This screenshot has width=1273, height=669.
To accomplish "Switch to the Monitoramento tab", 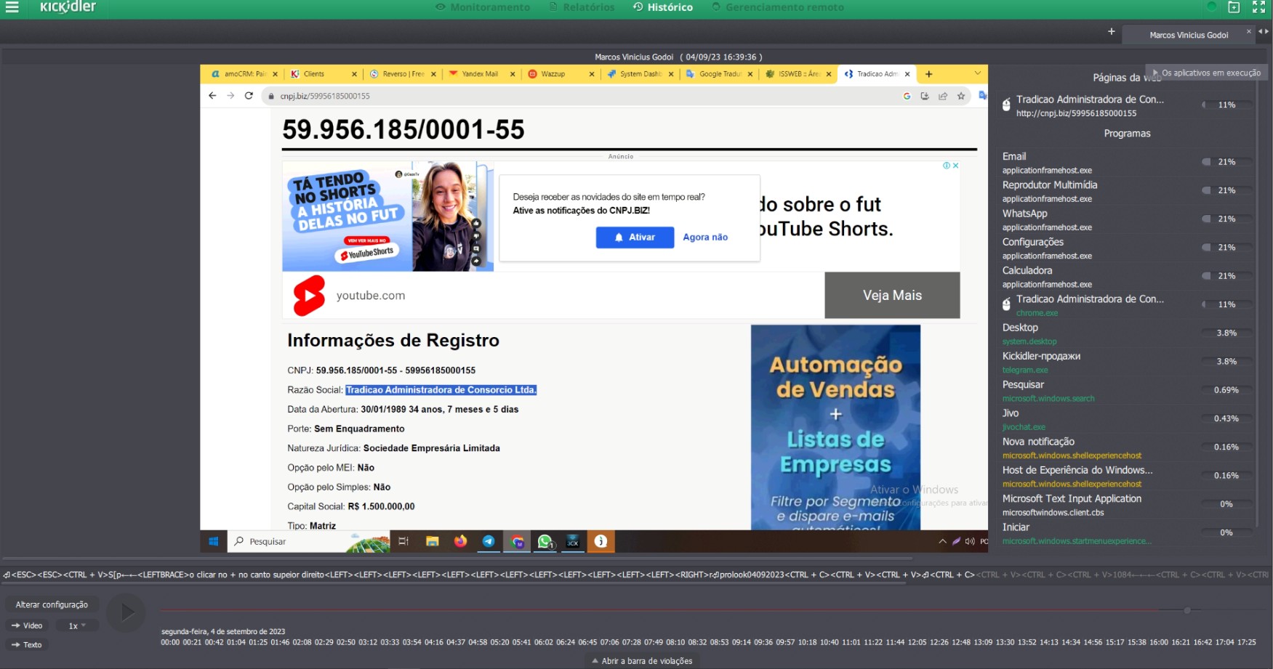I will pos(483,7).
